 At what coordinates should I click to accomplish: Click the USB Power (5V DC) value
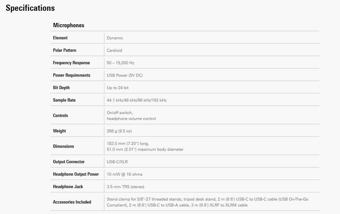tap(125, 75)
